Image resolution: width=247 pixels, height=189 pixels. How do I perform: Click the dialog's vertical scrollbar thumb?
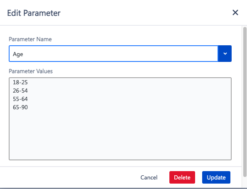(245, 102)
